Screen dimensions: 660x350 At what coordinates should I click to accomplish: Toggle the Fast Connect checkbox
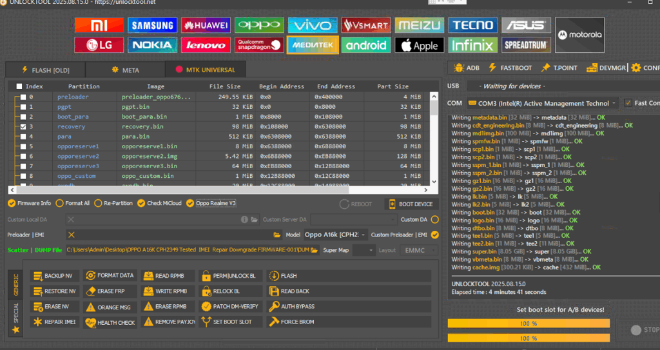click(628, 102)
